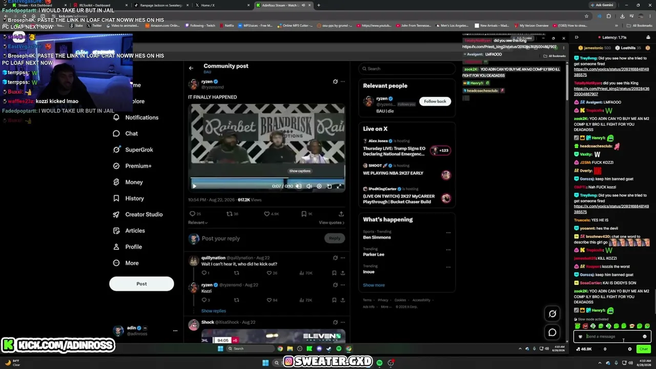Click Follow back for ryzen
The height and width of the screenshot is (369, 656).
[435, 101]
